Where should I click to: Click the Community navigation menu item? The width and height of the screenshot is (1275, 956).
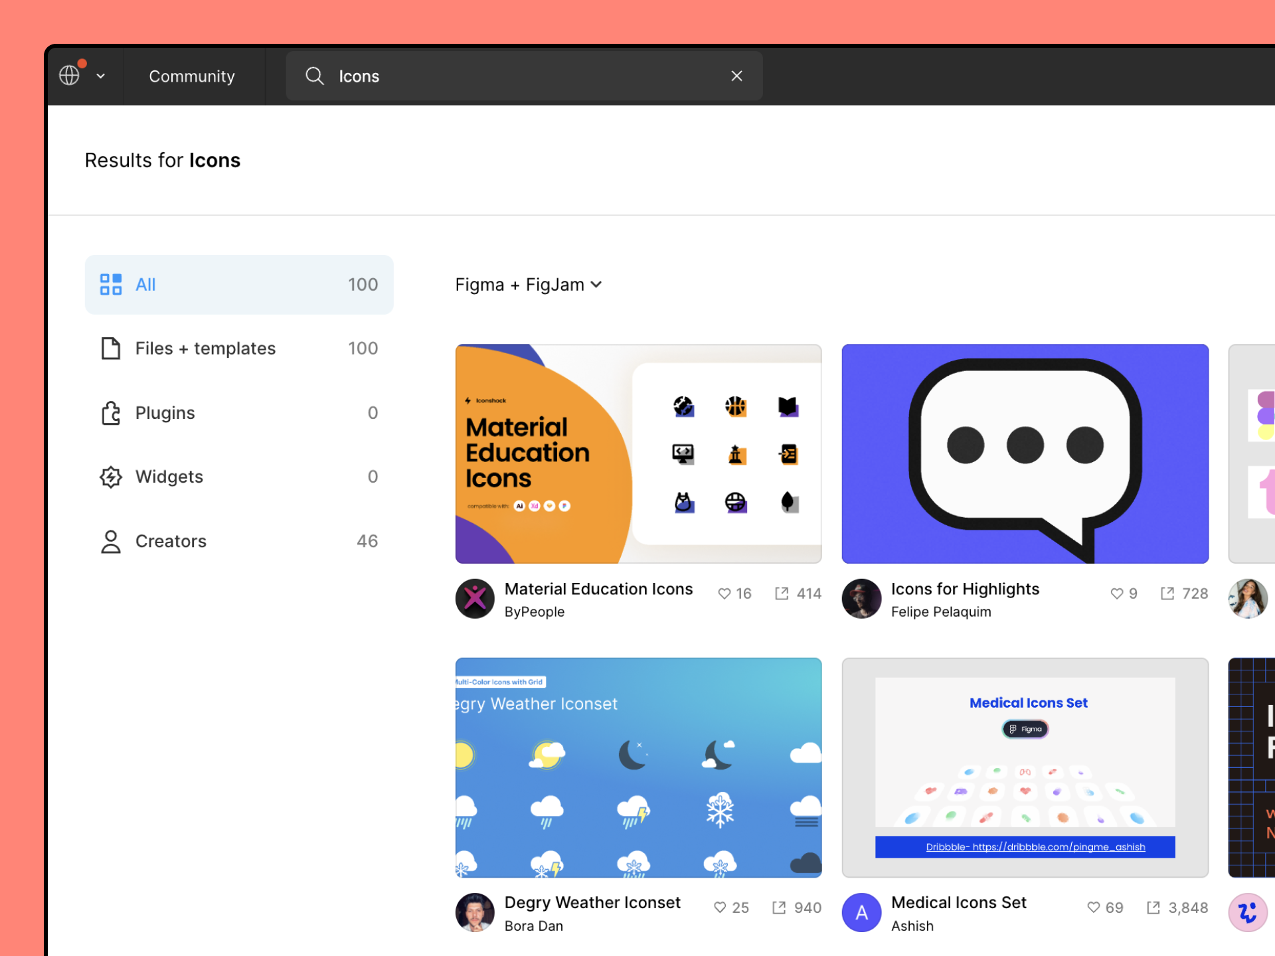(193, 76)
